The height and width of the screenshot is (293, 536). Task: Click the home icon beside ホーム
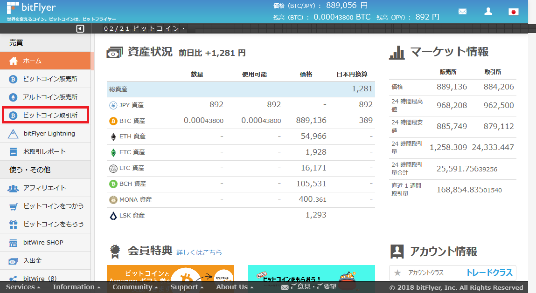tap(14, 61)
